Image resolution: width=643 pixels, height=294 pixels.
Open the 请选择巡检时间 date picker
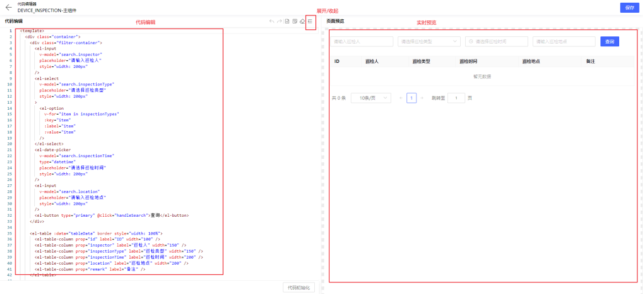pos(496,41)
